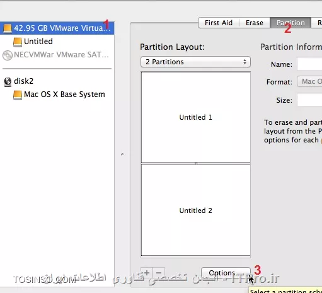Screen dimensions: 322x293
Task: Select the Untitled volume icon
Action: [x=18, y=42]
